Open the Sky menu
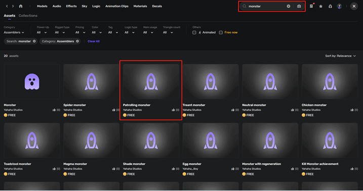The width and height of the screenshot is (363, 191). tap(85, 6)
